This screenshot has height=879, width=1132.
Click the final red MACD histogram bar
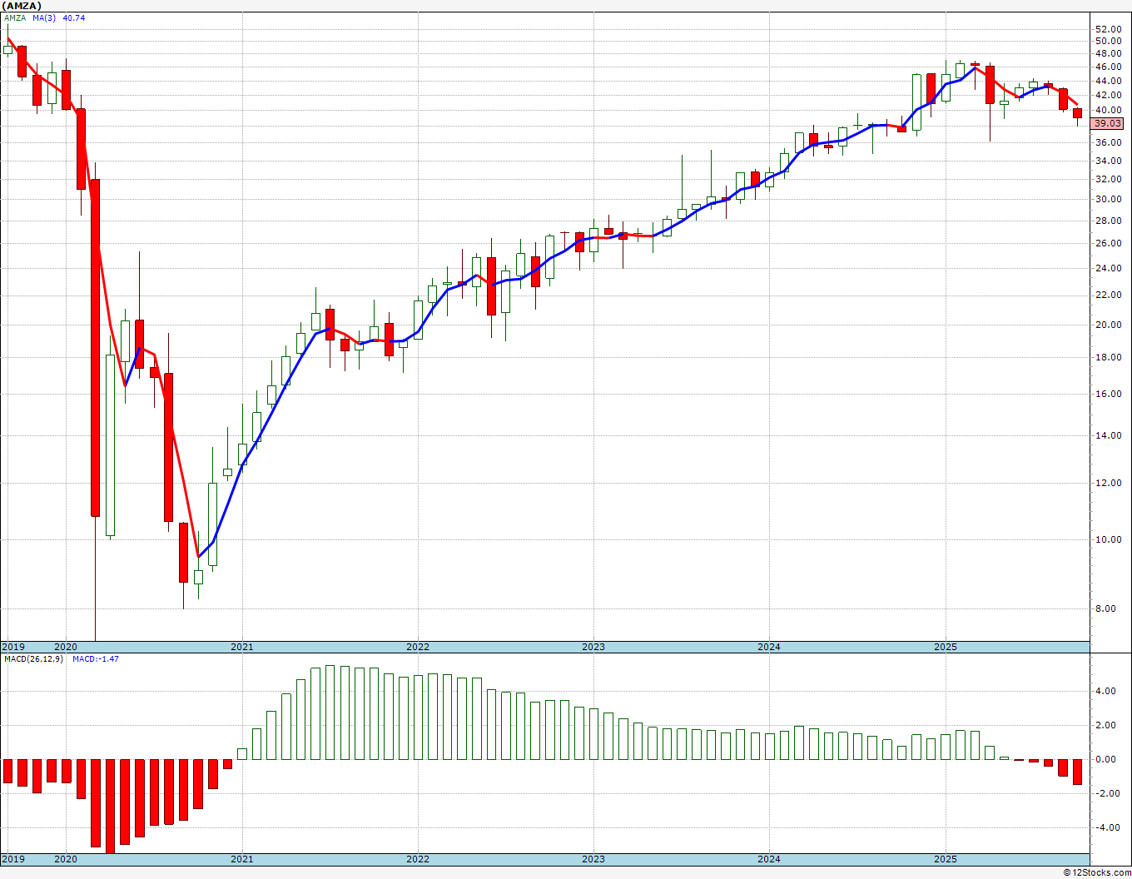pos(1077,772)
